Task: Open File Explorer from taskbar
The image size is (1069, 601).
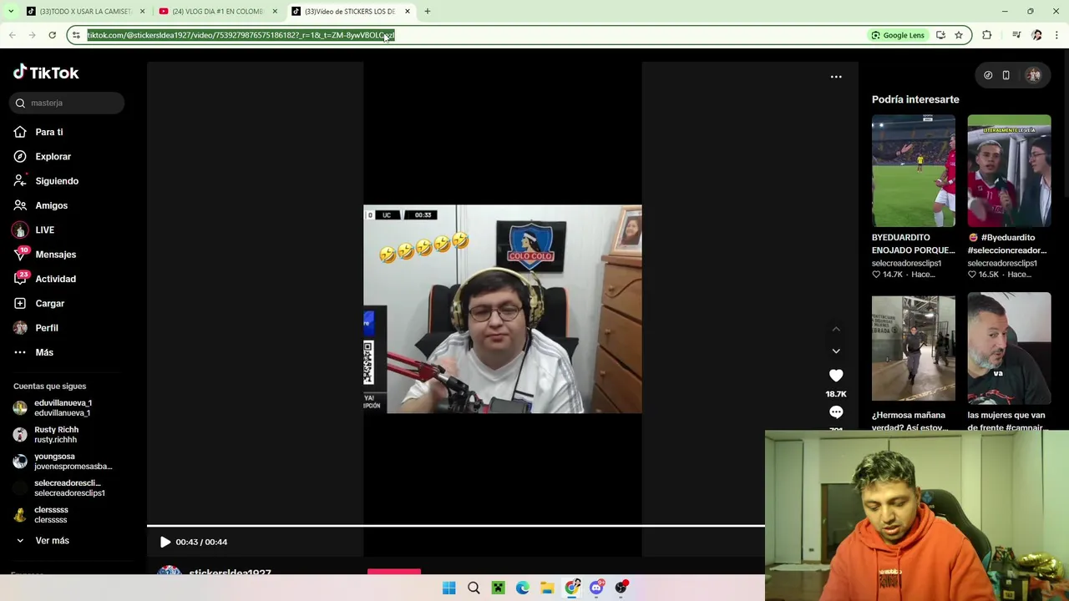Action: (547, 588)
